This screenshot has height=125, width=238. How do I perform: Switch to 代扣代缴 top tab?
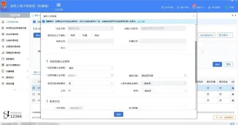[x=59, y=7]
